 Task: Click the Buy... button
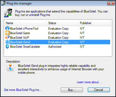pyautogui.click(x=72, y=90)
